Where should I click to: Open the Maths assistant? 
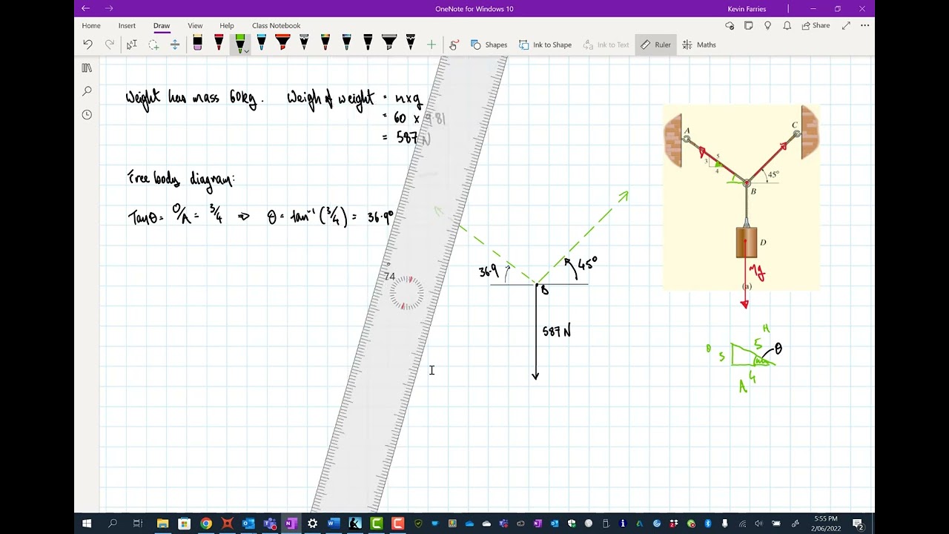[x=699, y=44]
